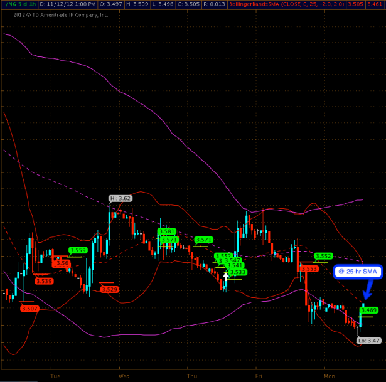
Task: Click the green 3.489 price marker
Action: tap(369, 310)
